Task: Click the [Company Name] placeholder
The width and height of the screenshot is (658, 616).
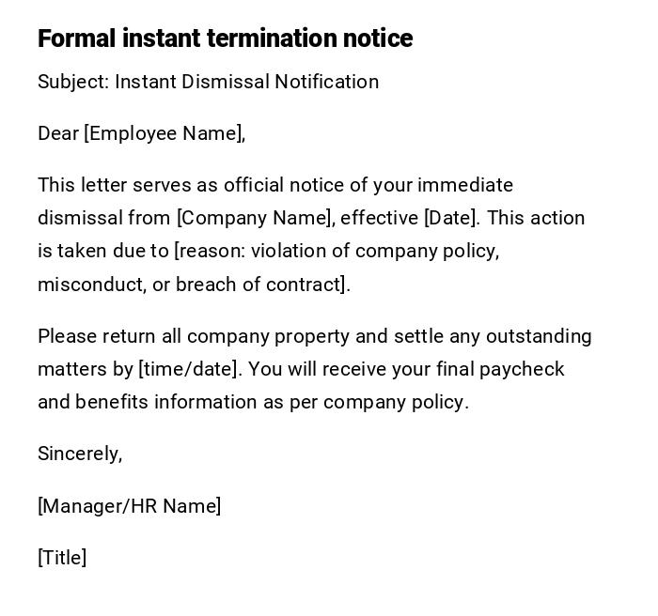Action: (255, 218)
